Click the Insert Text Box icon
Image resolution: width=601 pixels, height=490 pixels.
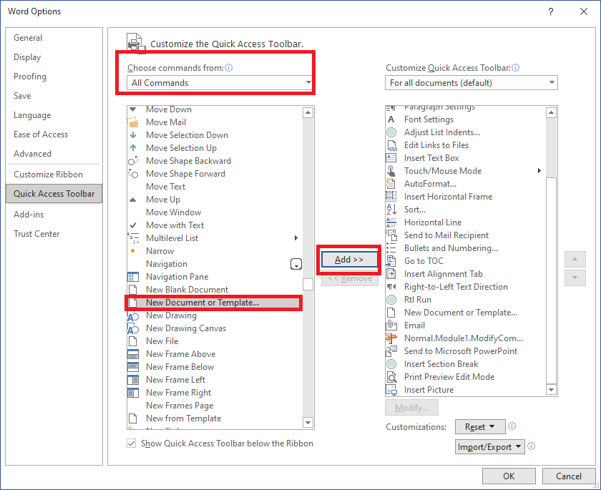391,158
